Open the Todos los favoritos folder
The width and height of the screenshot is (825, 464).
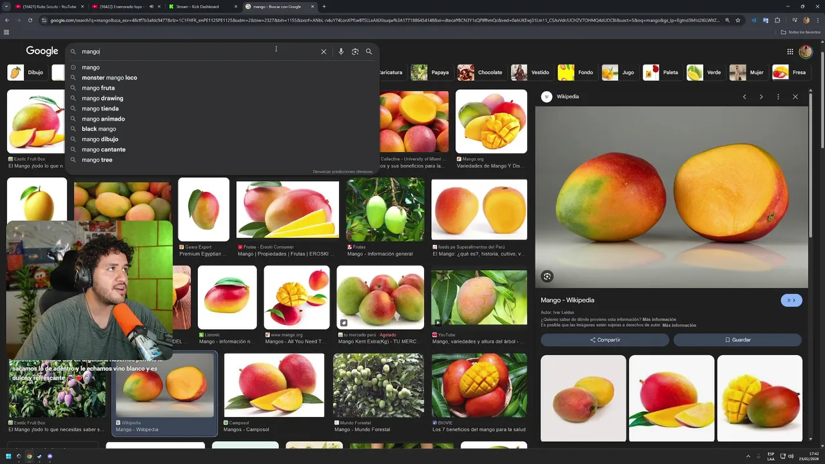pyautogui.click(x=799, y=32)
